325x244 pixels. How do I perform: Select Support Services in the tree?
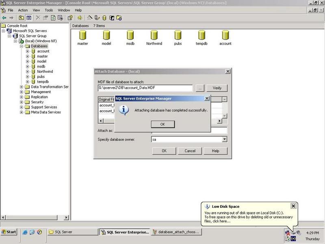click(44, 107)
